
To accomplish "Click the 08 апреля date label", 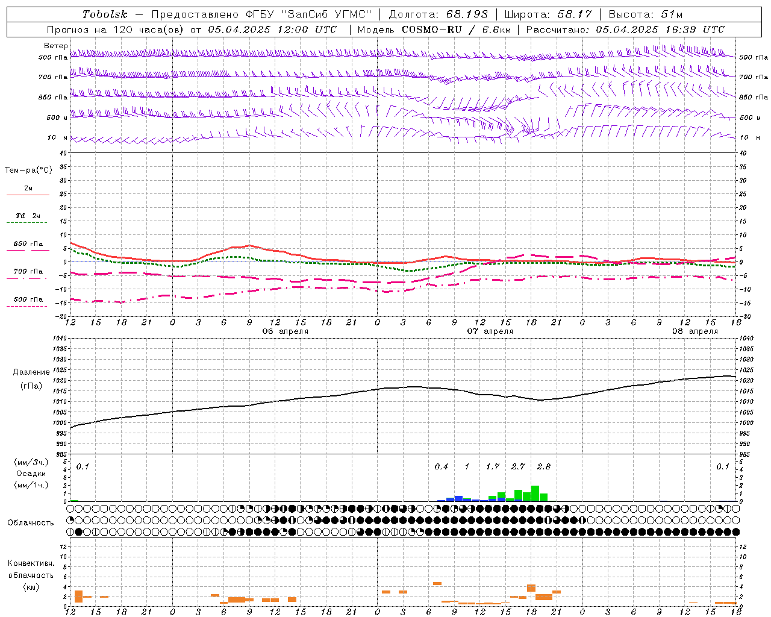I will (695, 331).
